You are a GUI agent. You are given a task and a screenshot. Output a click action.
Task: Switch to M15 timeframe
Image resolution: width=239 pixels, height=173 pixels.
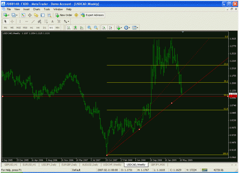tap(18, 28)
